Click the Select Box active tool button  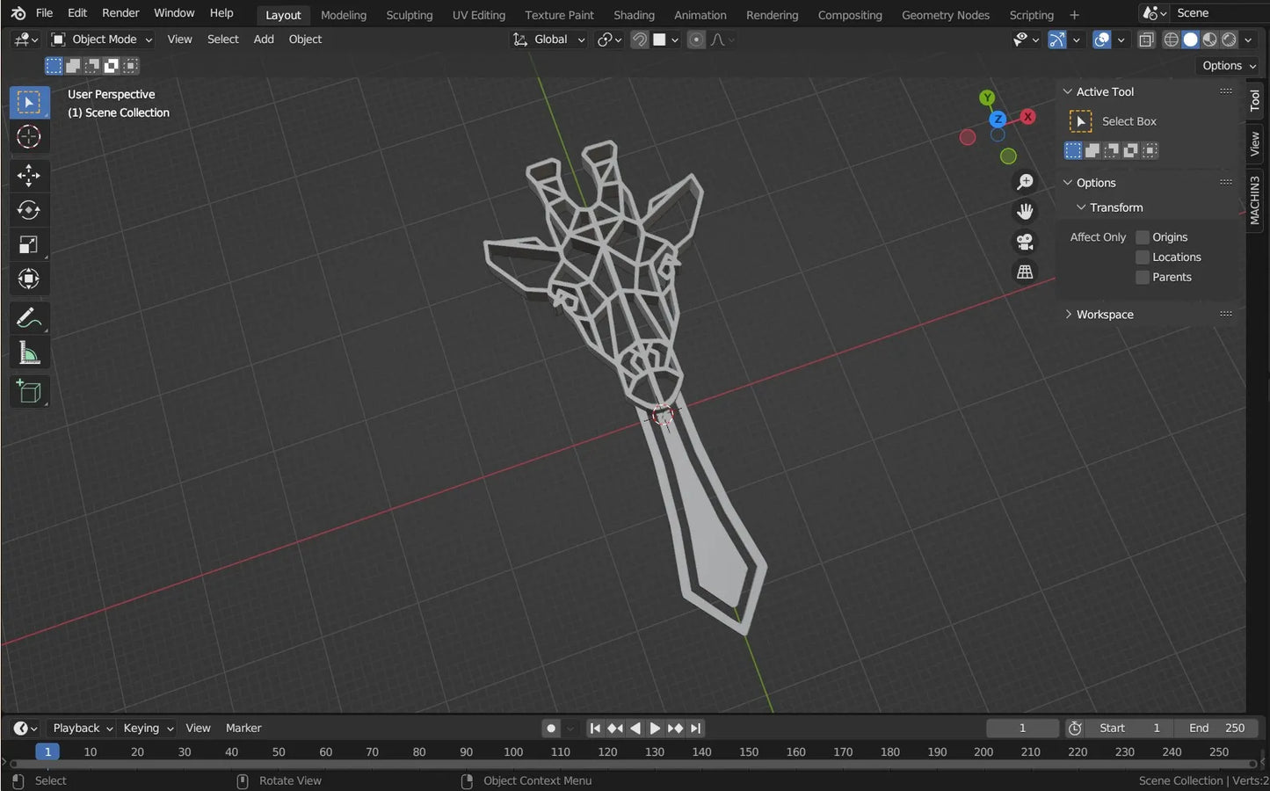(x=1081, y=121)
